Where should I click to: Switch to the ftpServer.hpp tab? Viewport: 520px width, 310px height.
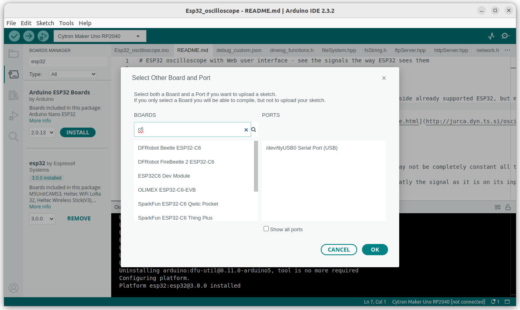pos(410,50)
